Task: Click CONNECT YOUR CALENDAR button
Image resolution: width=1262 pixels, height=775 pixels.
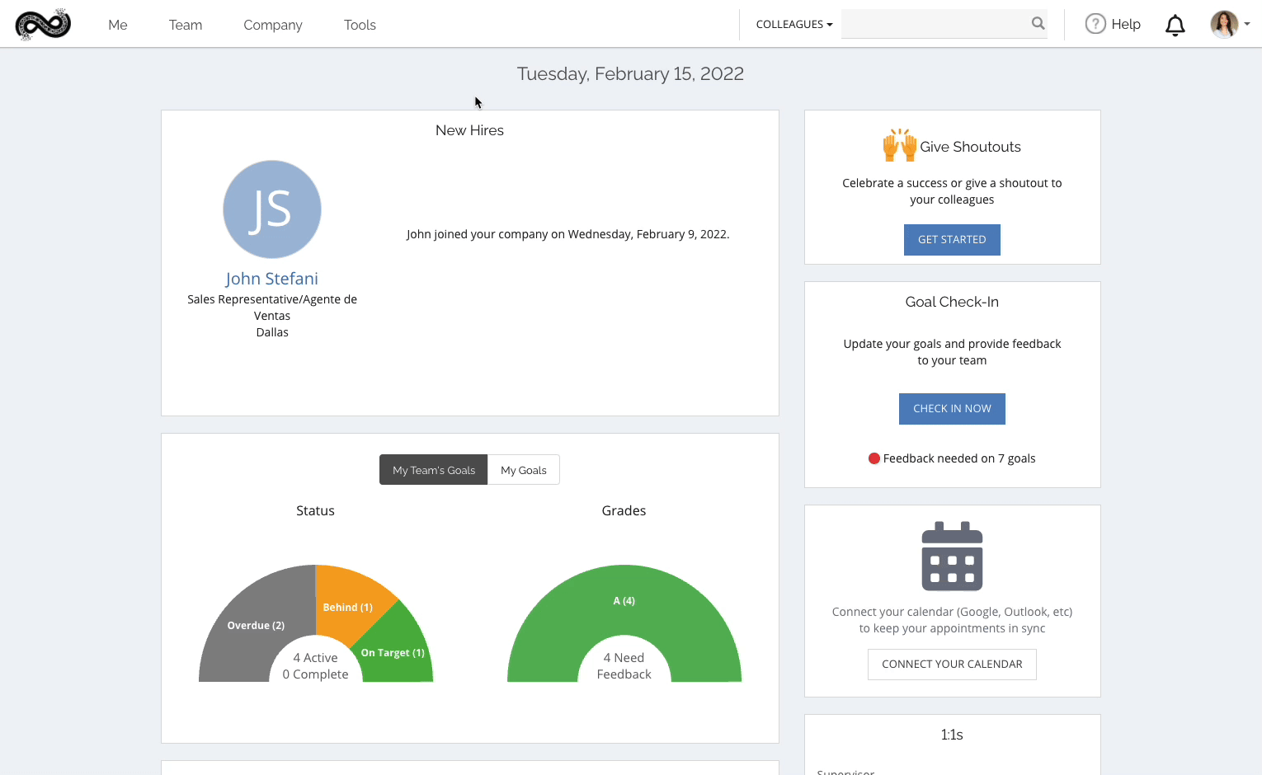Action: pyautogui.click(x=952, y=665)
